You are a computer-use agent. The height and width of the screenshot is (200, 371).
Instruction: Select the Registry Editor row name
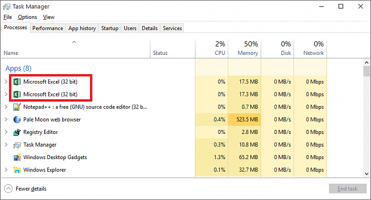coord(41,132)
